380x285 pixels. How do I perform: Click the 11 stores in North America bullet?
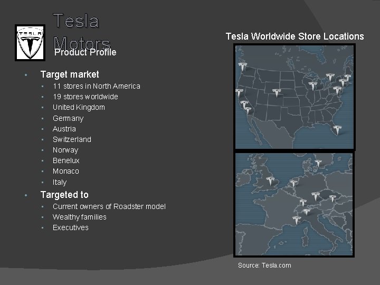pos(97,86)
